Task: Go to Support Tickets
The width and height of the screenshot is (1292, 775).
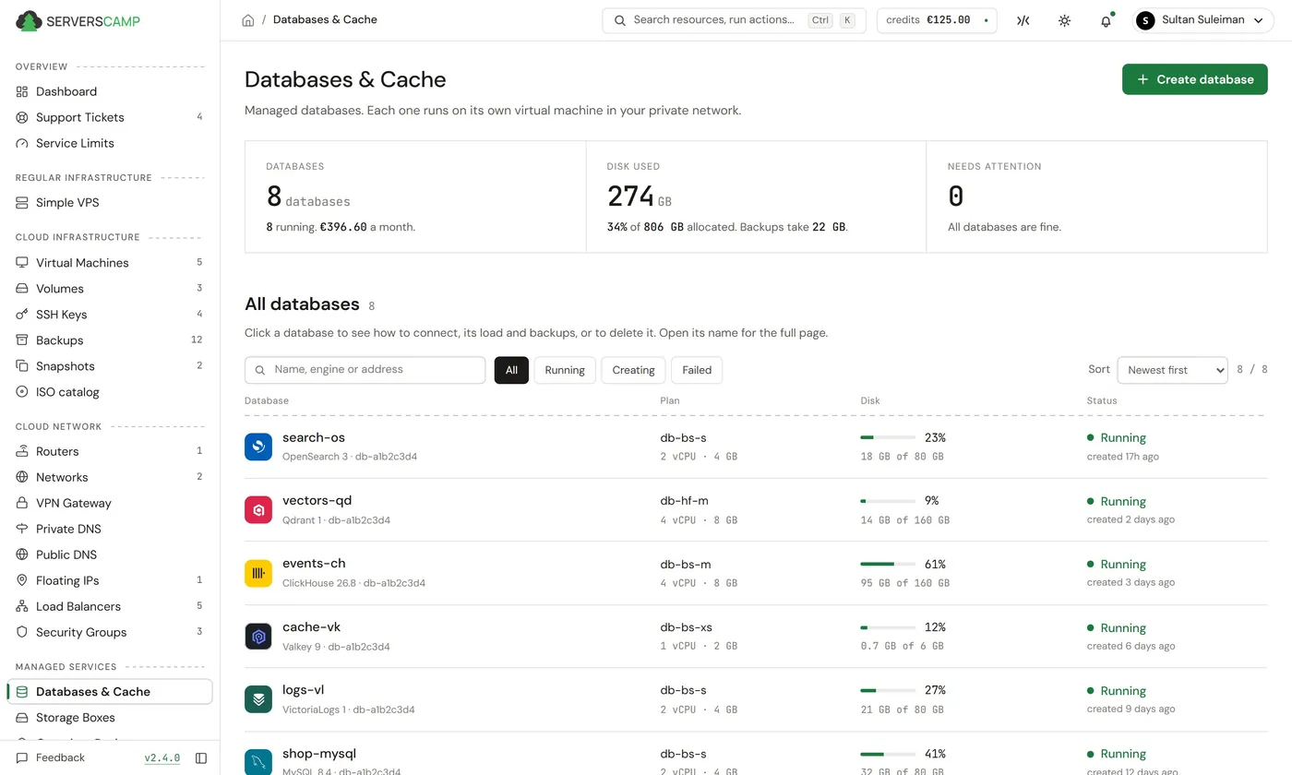Action: coord(110,117)
